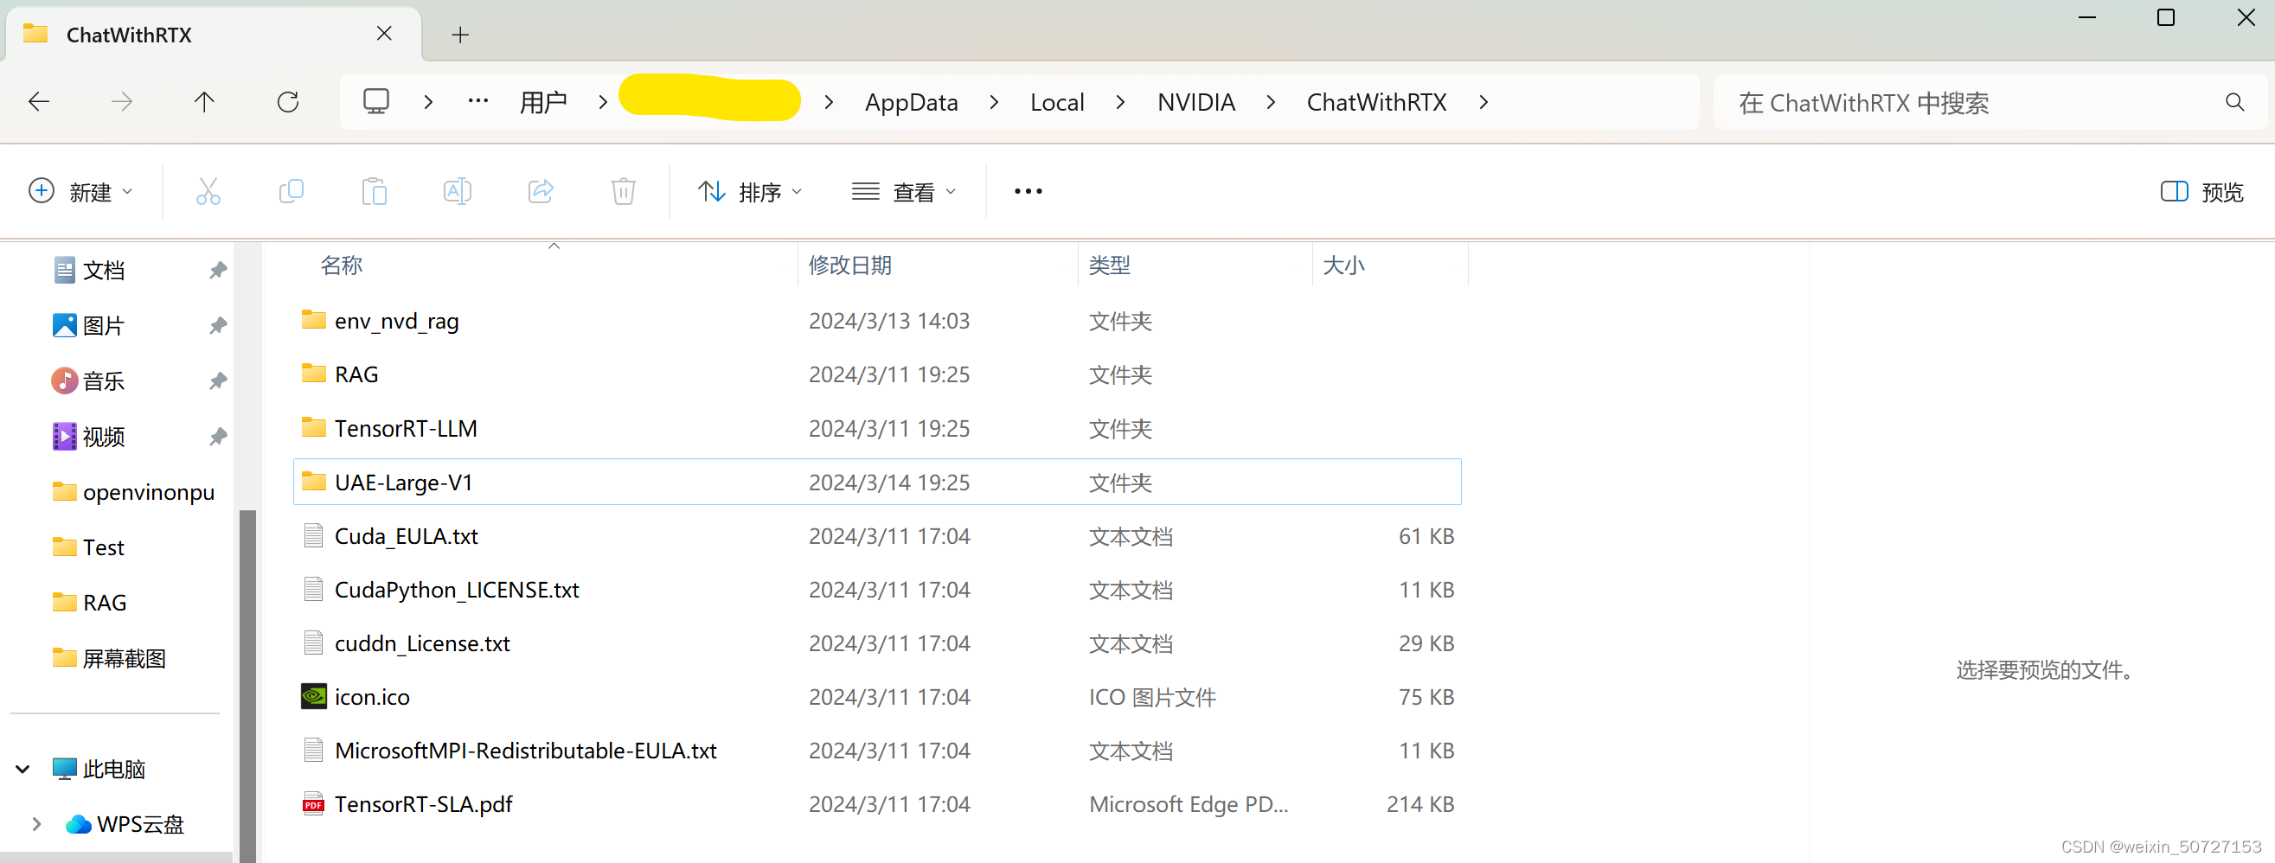The image size is (2275, 863).
Task: Expand chevron after Local in address bar
Action: tap(1121, 102)
